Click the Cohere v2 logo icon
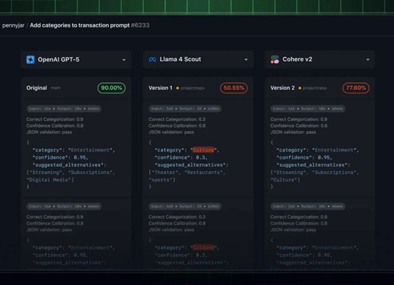Viewport: 394px width, 285px height. 275,59
